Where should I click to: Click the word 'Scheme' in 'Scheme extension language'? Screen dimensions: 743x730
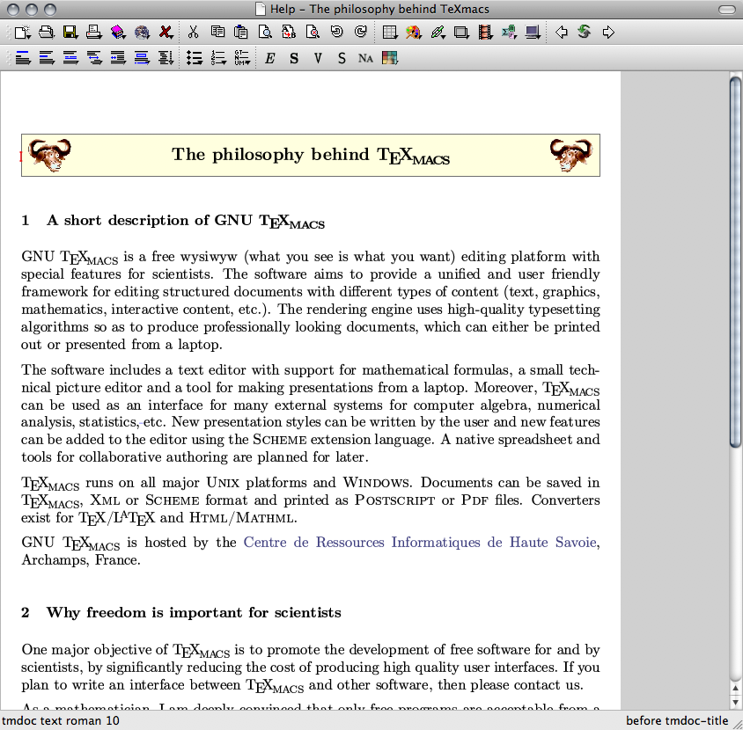(280, 440)
